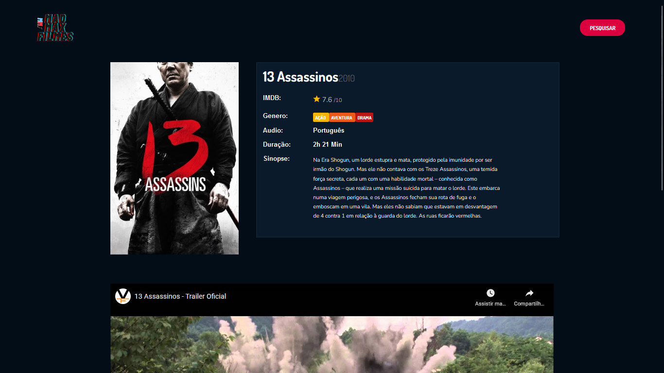Click the '2h 21 Min' duration value
This screenshot has height=373, width=664.
click(x=328, y=145)
